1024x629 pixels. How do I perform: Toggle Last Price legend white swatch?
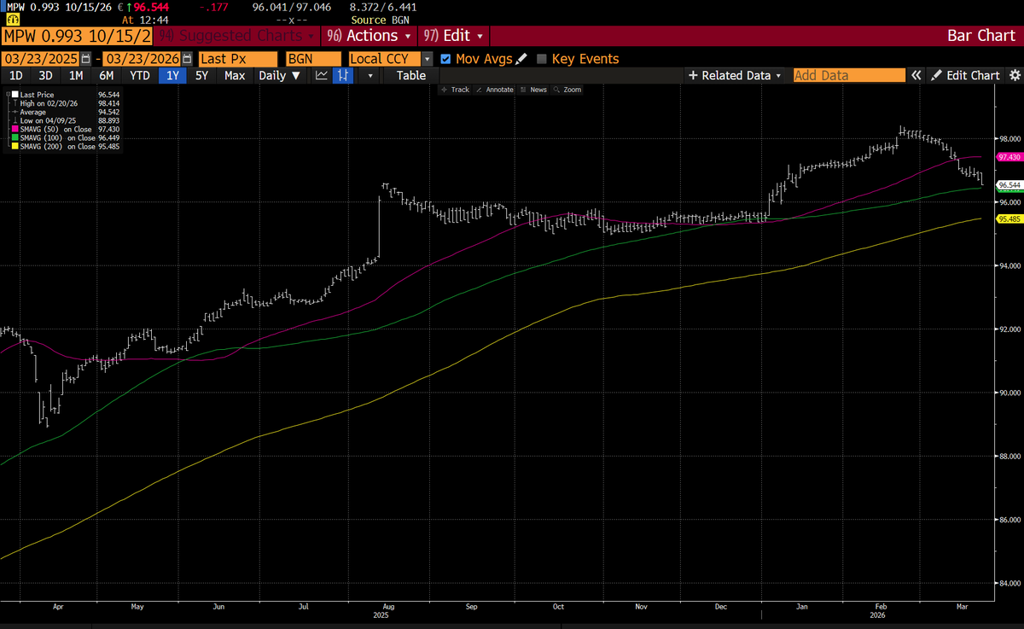point(15,95)
